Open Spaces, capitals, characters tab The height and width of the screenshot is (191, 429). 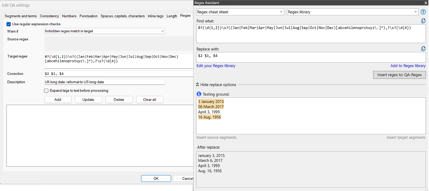coord(123,16)
